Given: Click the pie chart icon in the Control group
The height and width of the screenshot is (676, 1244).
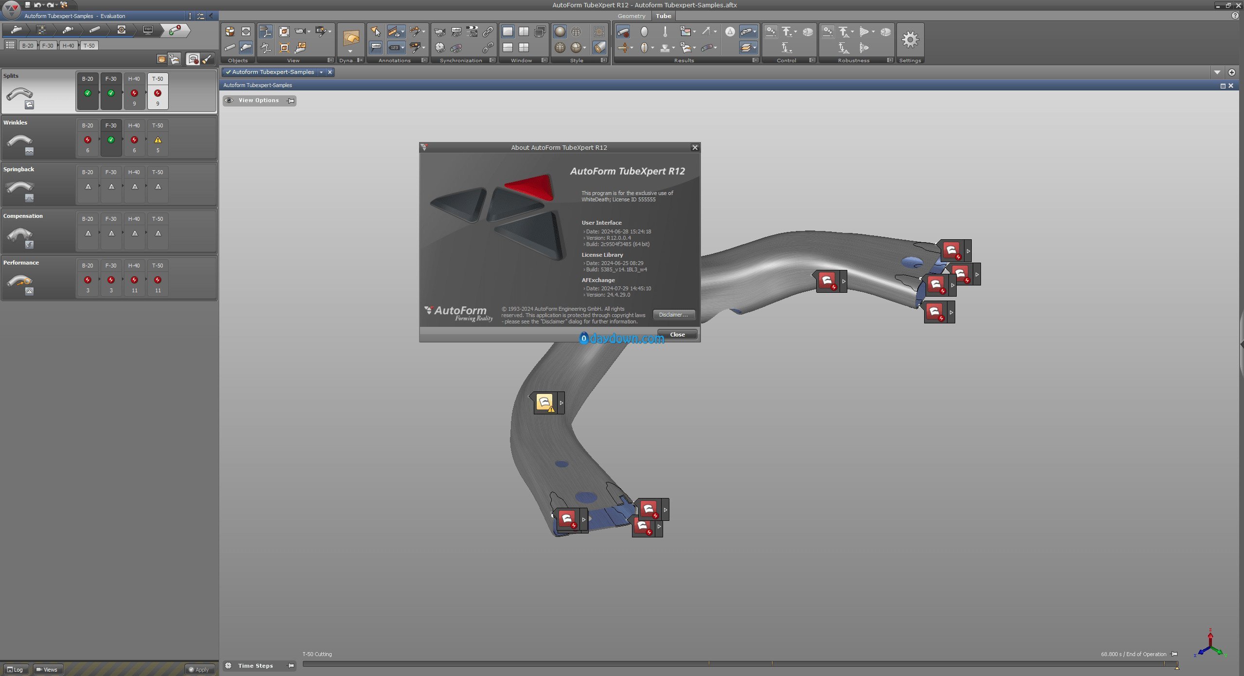Looking at the screenshot, I should [807, 32].
